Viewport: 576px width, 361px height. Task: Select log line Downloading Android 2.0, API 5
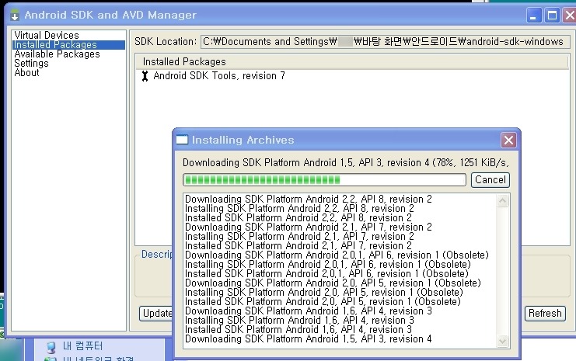point(333,283)
